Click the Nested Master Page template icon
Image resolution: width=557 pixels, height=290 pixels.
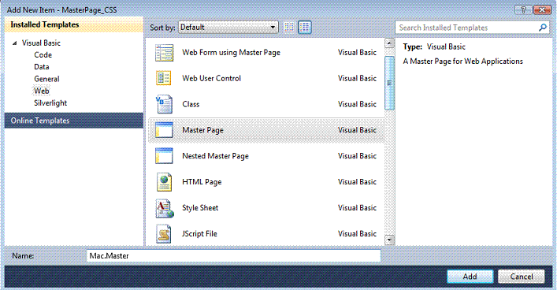tap(164, 156)
